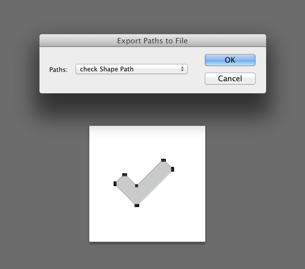This screenshot has height=269, width=305.
Task: Select the rightmost anchor point of checkmark
Action: click(172, 169)
